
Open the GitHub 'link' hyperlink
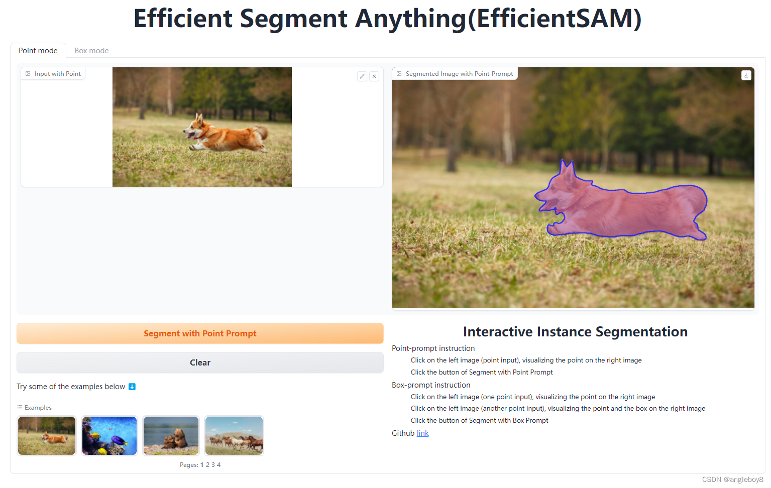pos(422,433)
